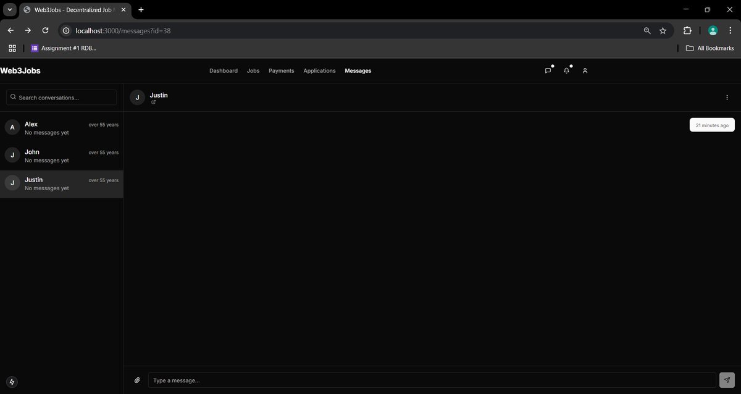Open the All Bookmarks folder

[710, 48]
